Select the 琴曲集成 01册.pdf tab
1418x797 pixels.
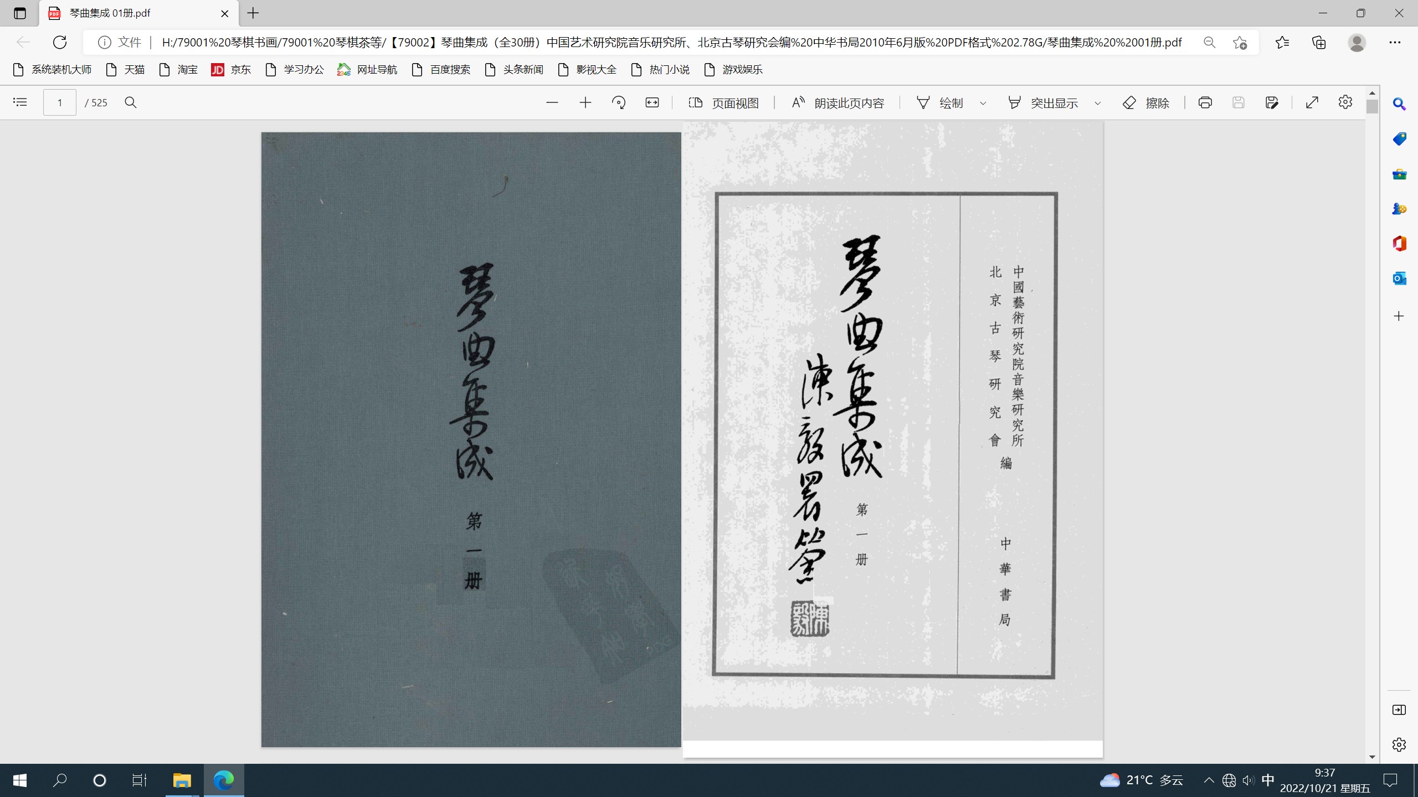[x=138, y=13]
